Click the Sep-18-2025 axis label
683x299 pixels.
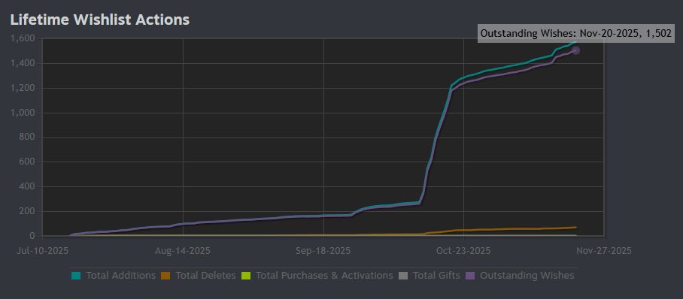point(323,251)
